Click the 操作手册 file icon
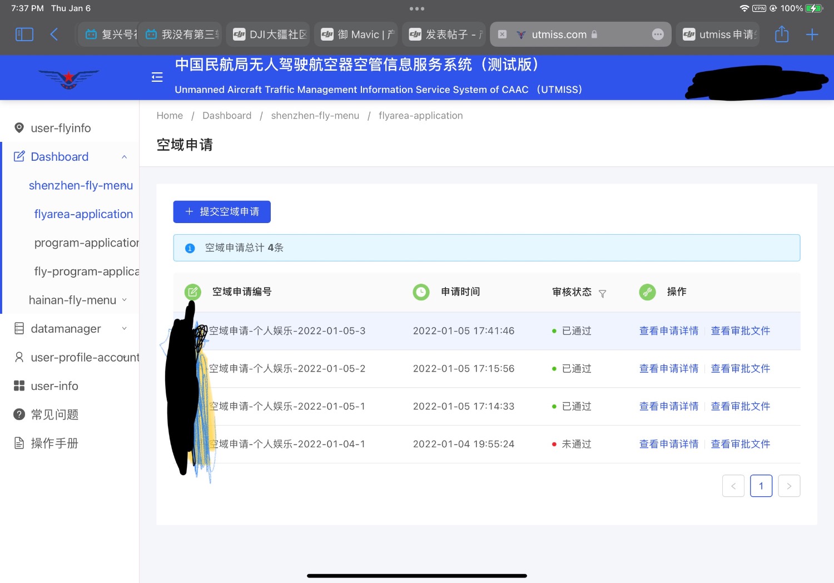 click(19, 443)
